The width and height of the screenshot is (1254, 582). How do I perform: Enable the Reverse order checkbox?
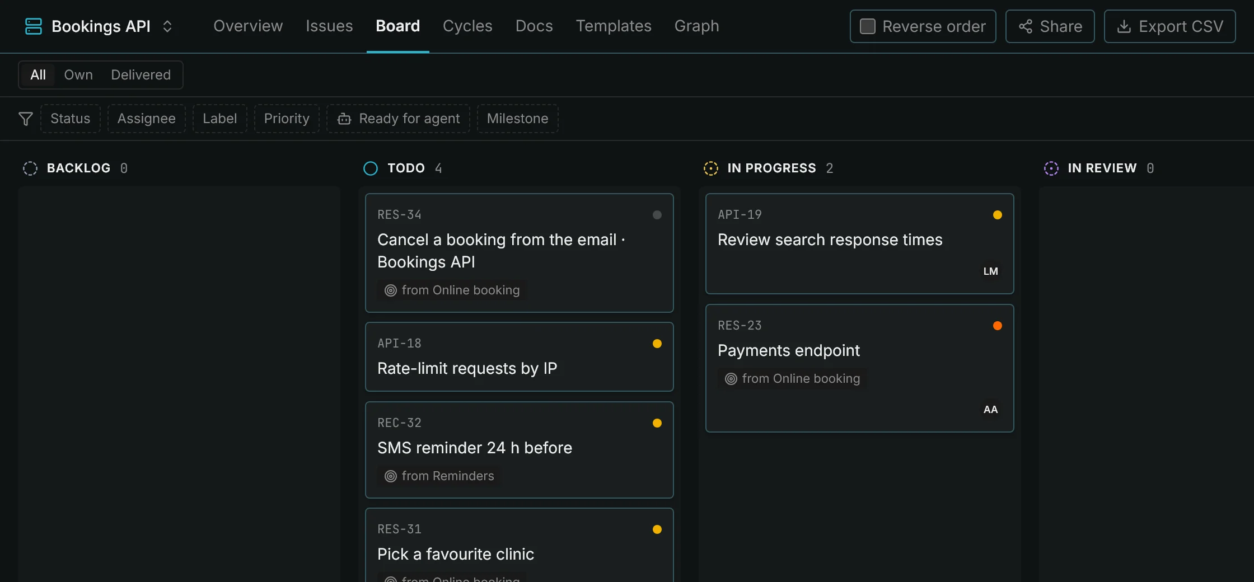click(x=868, y=26)
